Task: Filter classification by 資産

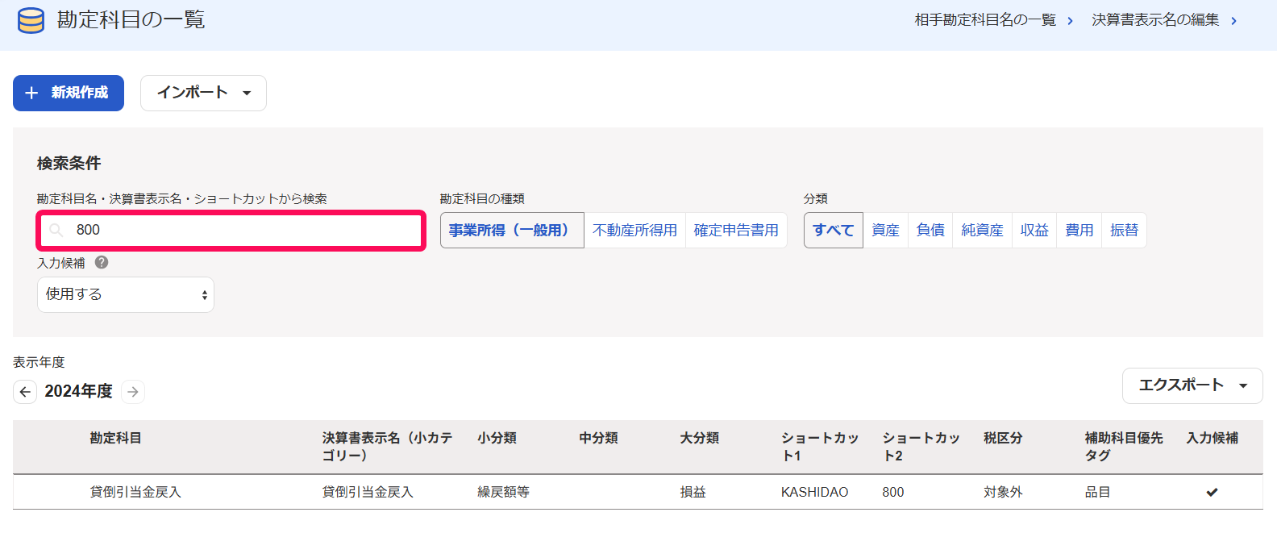Action: point(885,231)
